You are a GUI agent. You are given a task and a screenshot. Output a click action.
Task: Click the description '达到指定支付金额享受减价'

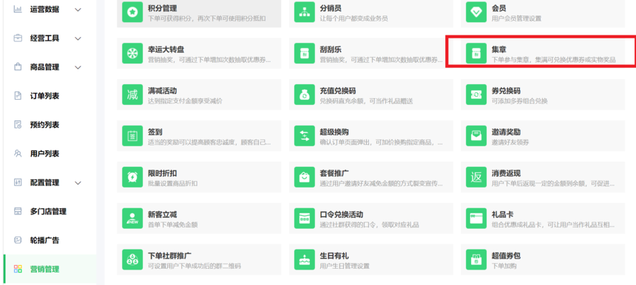pyautogui.click(x=185, y=101)
